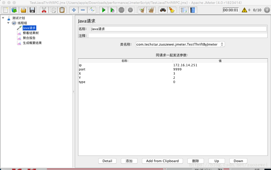Select 聚合报告 listener in tree
This screenshot has height=170, width=271.
(x=29, y=38)
